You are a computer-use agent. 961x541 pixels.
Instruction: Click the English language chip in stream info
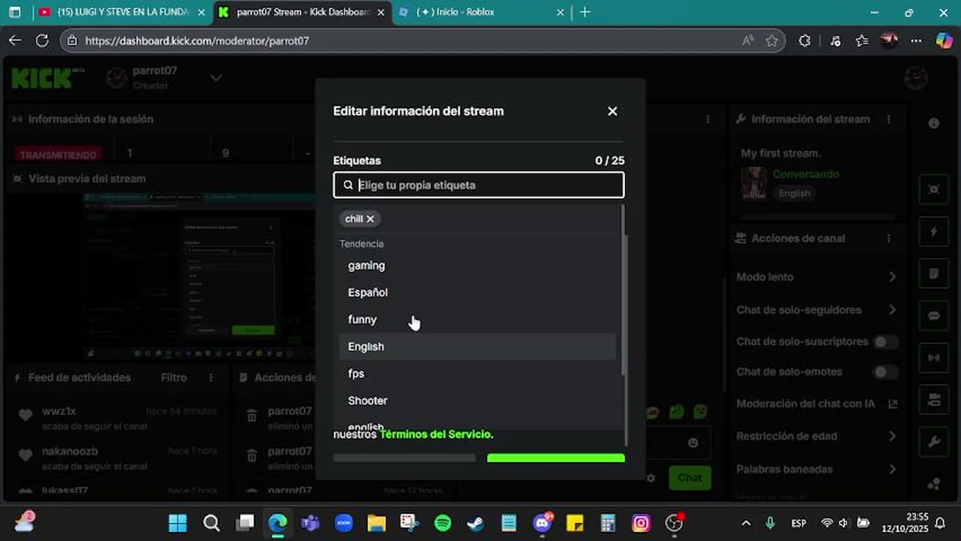coord(794,193)
